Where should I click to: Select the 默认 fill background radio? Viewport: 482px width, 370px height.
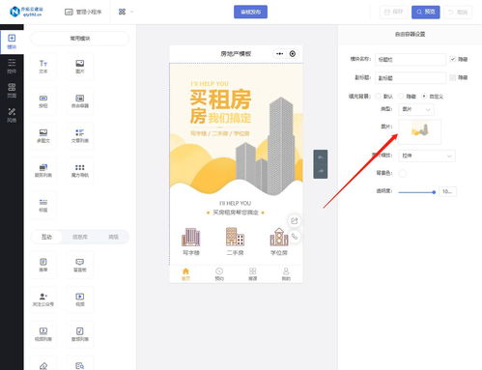pos(379,97)
